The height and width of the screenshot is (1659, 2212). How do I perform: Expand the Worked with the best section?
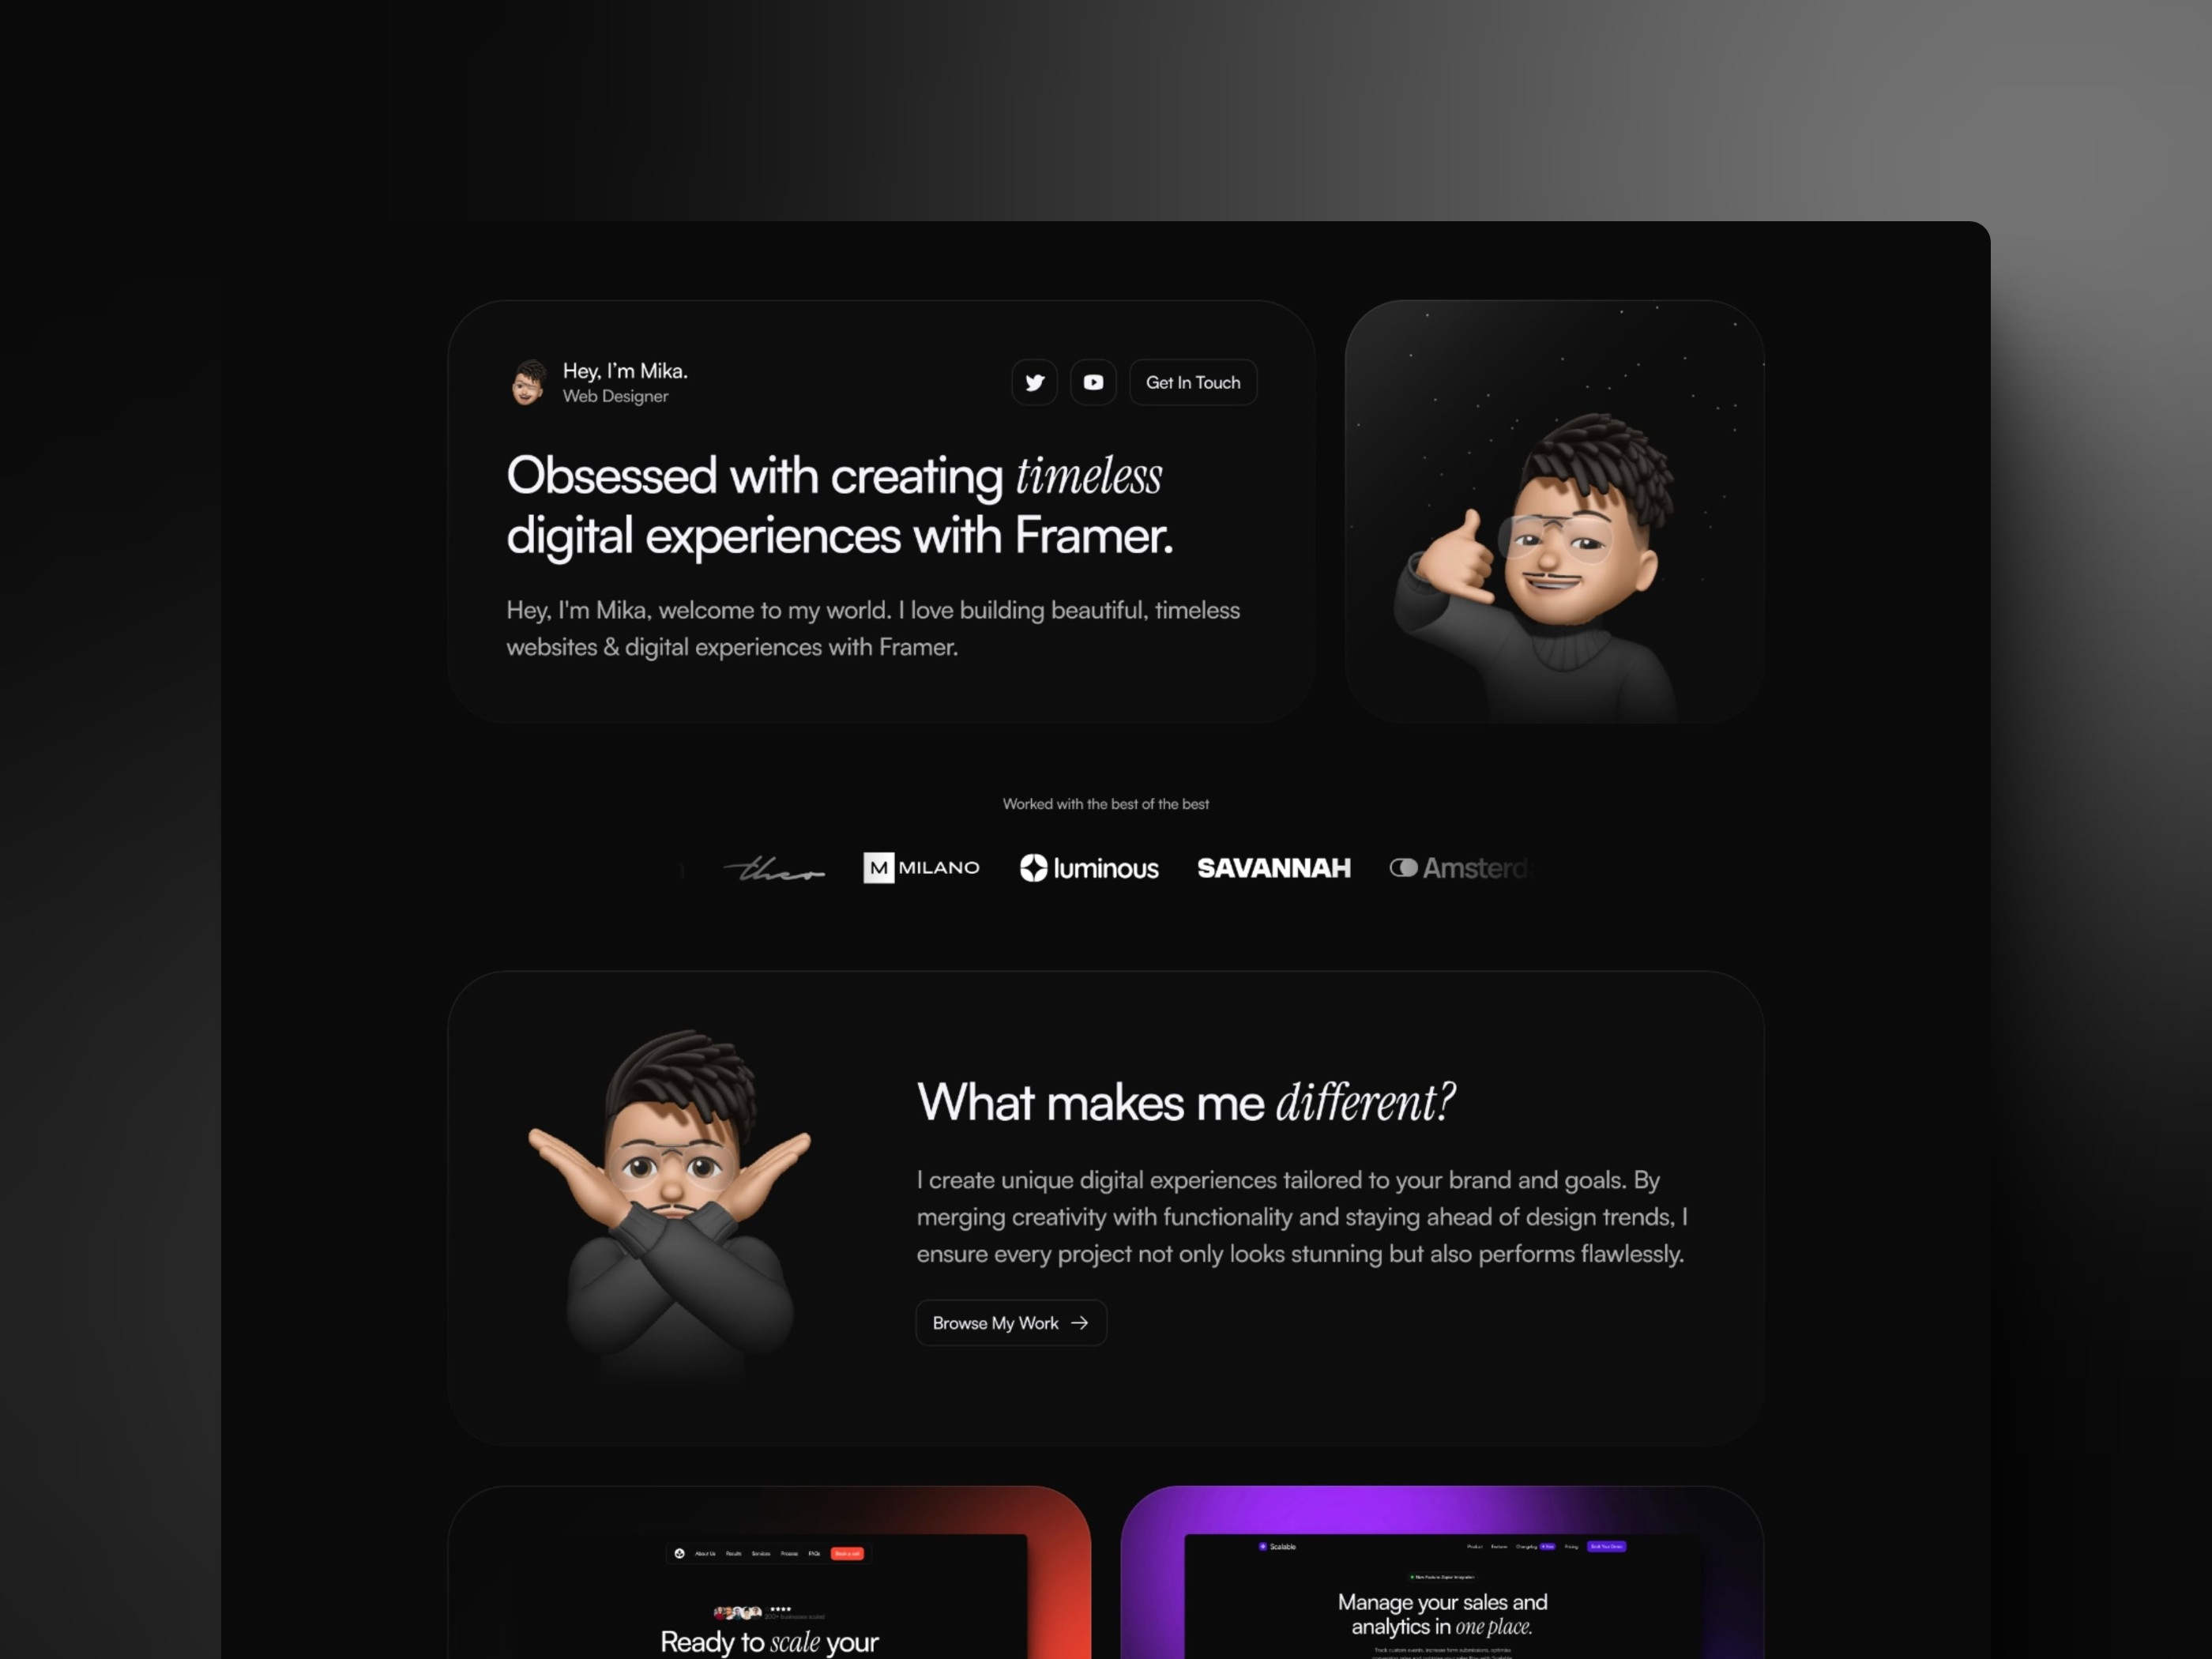[x=1106, y=805]
